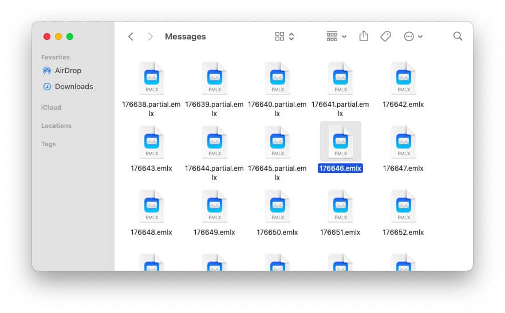Image resolution: width=505 pixels, height=313 pixels.
Task: Expand the chevron beside the action menu
Action: click(420, 37)
